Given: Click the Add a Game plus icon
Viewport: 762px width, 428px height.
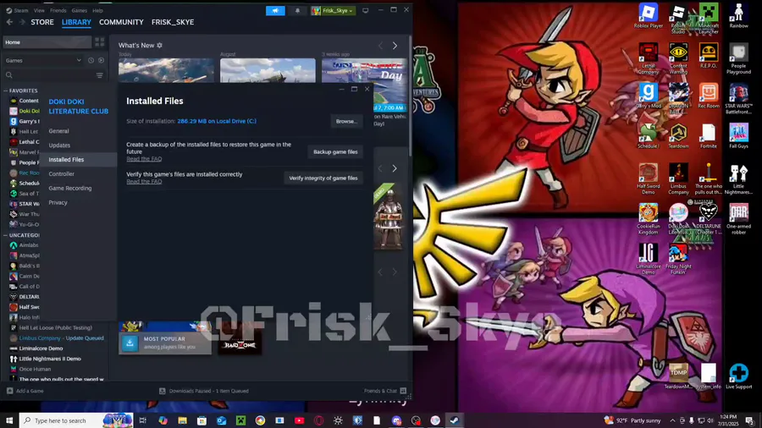Looking at the screenshot, I should (9, 391).
